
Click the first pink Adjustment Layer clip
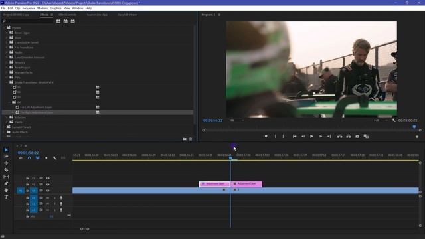[214, 184]
